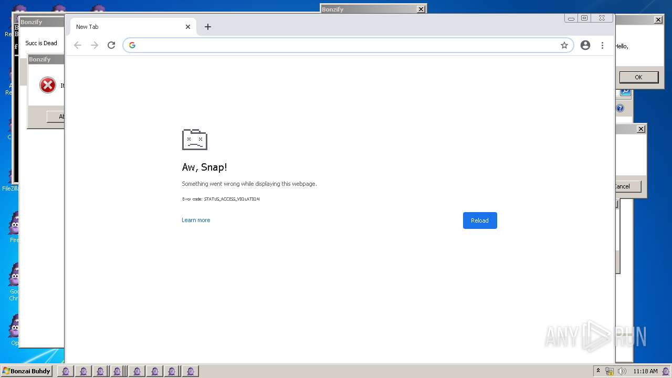This screenshot has width=672, height=378.
Task: Click the FileZilla desktop icon label
Action: tap(11, 188)
